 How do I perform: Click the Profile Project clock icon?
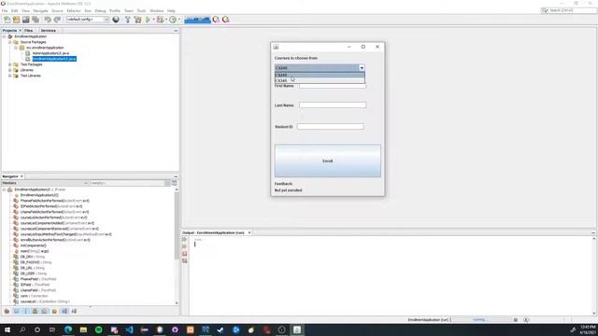[x=173, y=20]
